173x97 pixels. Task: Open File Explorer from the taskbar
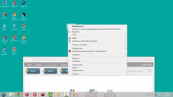click(11, 95)
